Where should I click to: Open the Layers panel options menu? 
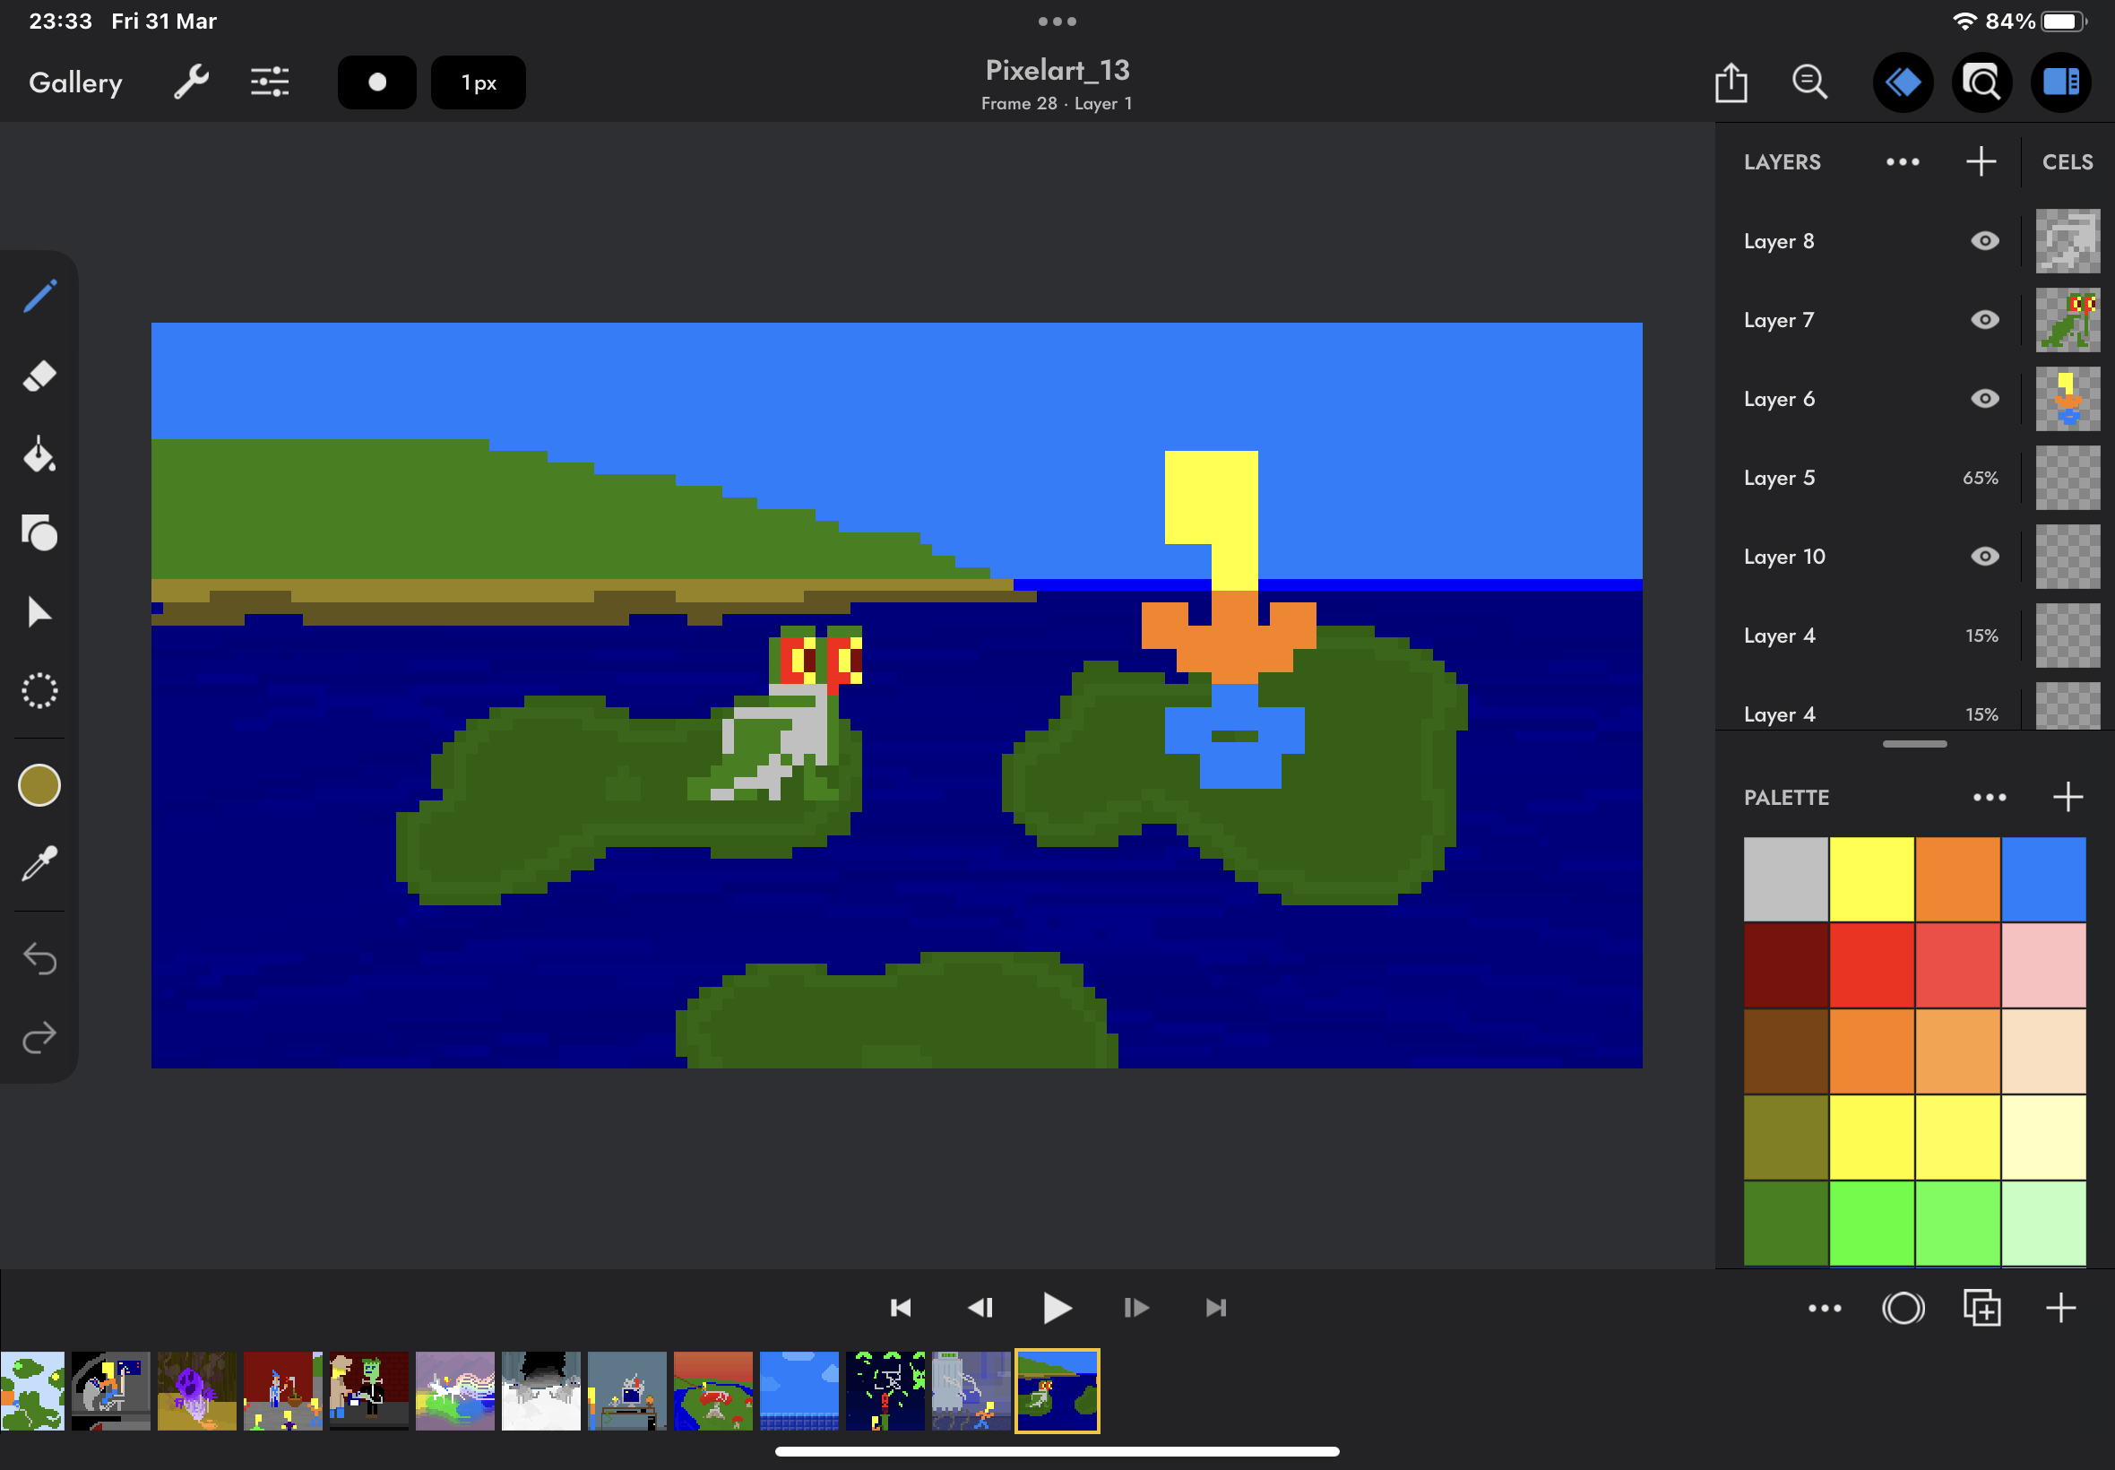click(x=1903, y=162)
